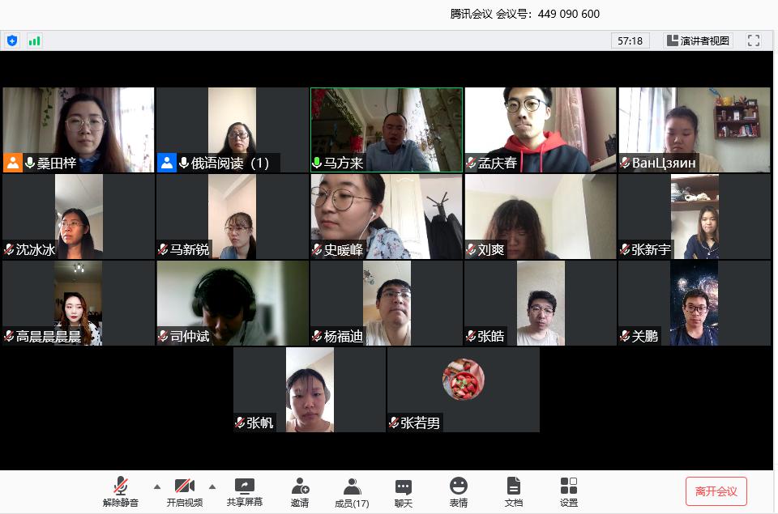The image size is (778, 514).
Task: Expand the arrow beside 解除静音
Action: [157, 486]
